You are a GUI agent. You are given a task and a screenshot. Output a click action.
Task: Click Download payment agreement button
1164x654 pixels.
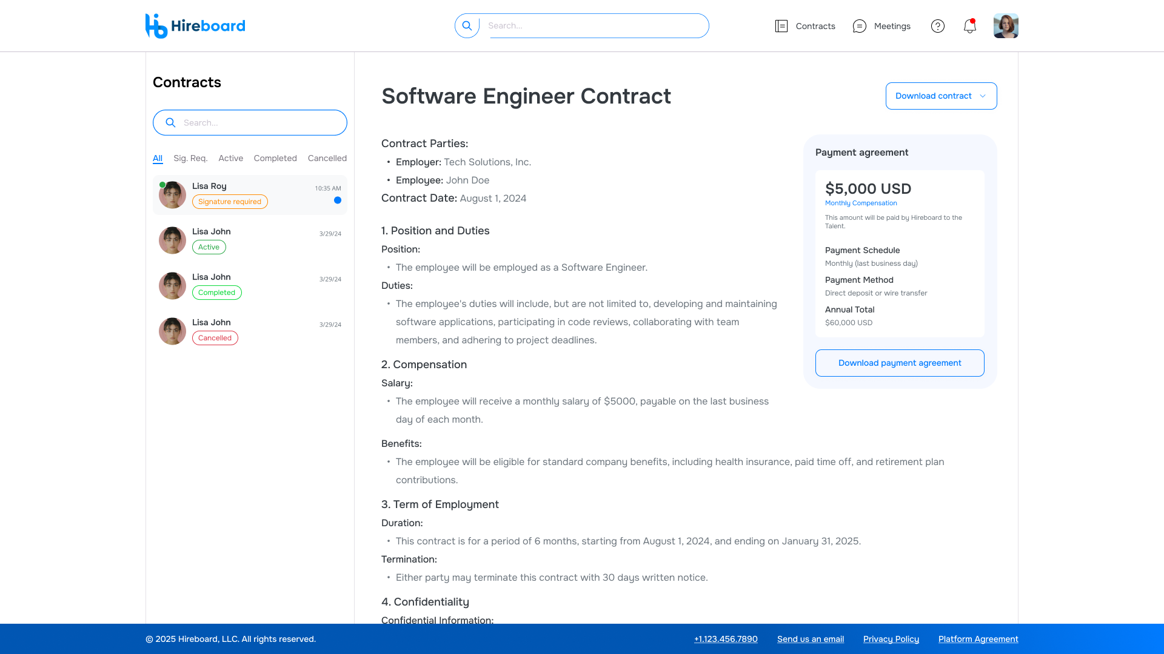pyautogui.click(x=900, y=363)
